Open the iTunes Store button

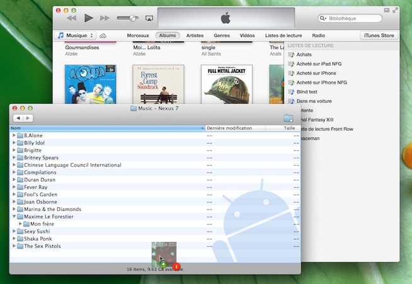point(378,36)
